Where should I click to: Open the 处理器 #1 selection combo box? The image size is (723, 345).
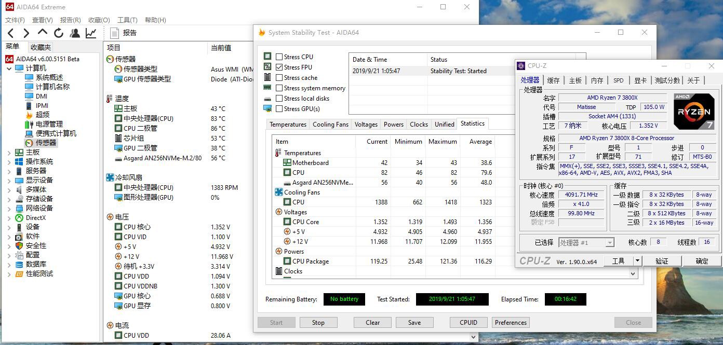coord(586,243)
